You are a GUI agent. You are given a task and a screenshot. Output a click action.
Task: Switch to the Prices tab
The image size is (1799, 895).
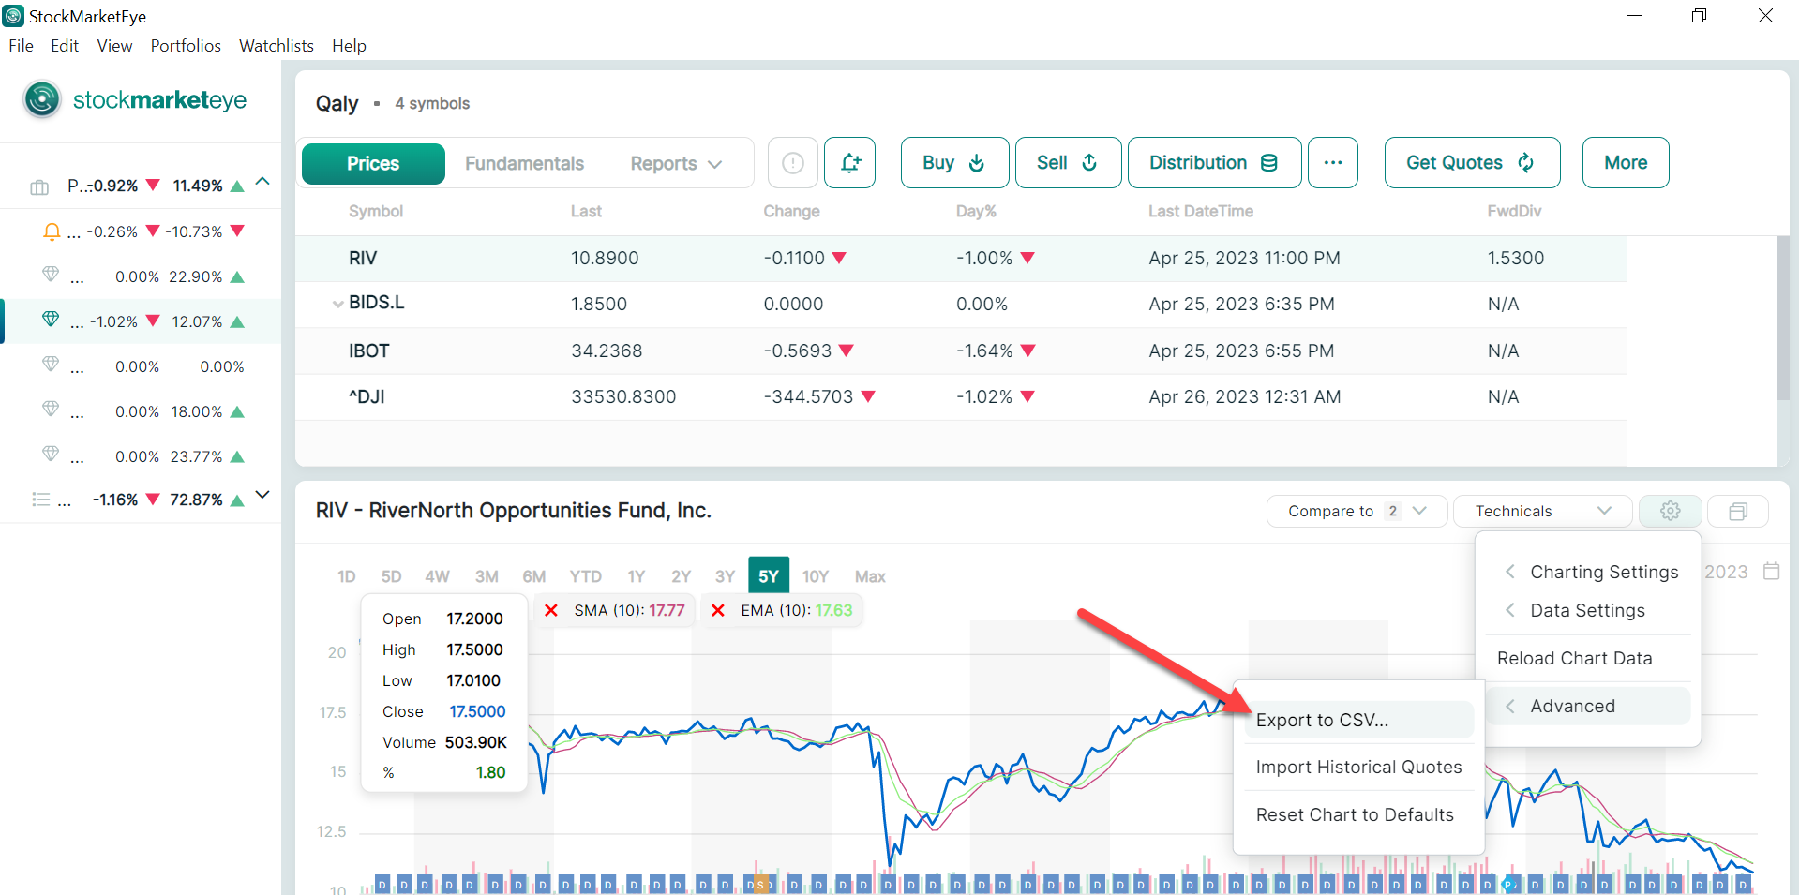click(x=373, y=164)
